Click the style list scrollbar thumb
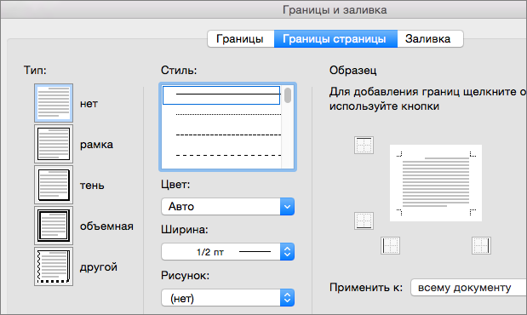This screenshot has width=527, height=315. click(x=288, y=95)
